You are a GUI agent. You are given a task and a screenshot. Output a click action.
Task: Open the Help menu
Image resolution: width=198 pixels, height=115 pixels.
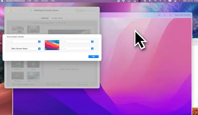click(53, 1)
